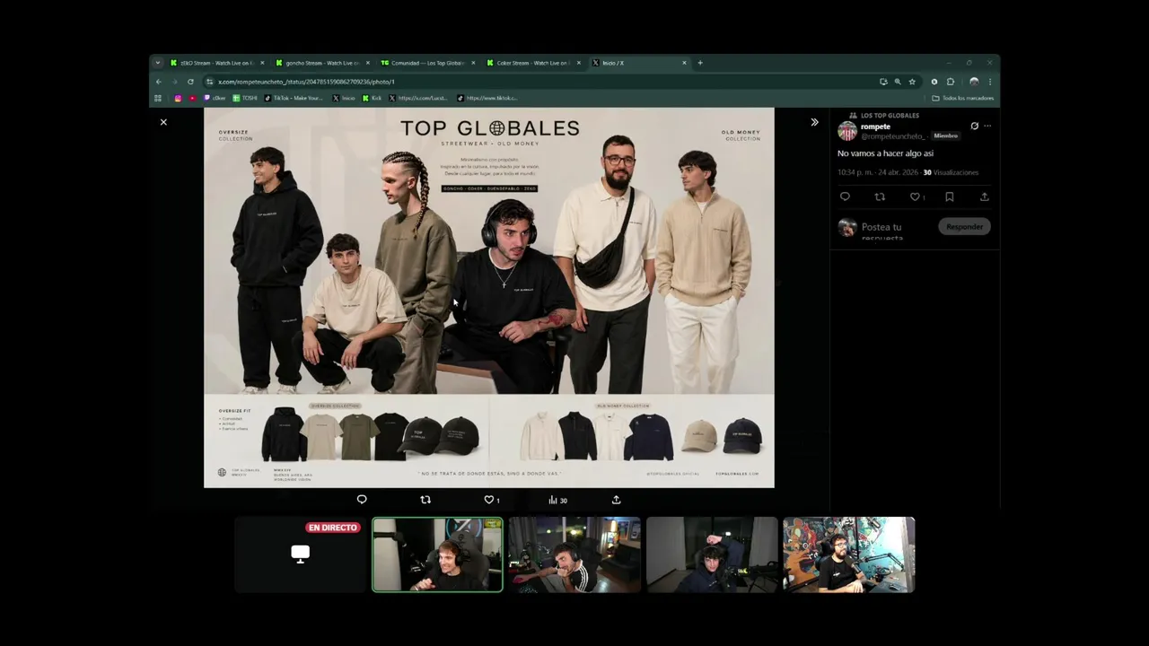
Task: Open the 30 Visualizaciones link
Action: 951,172
